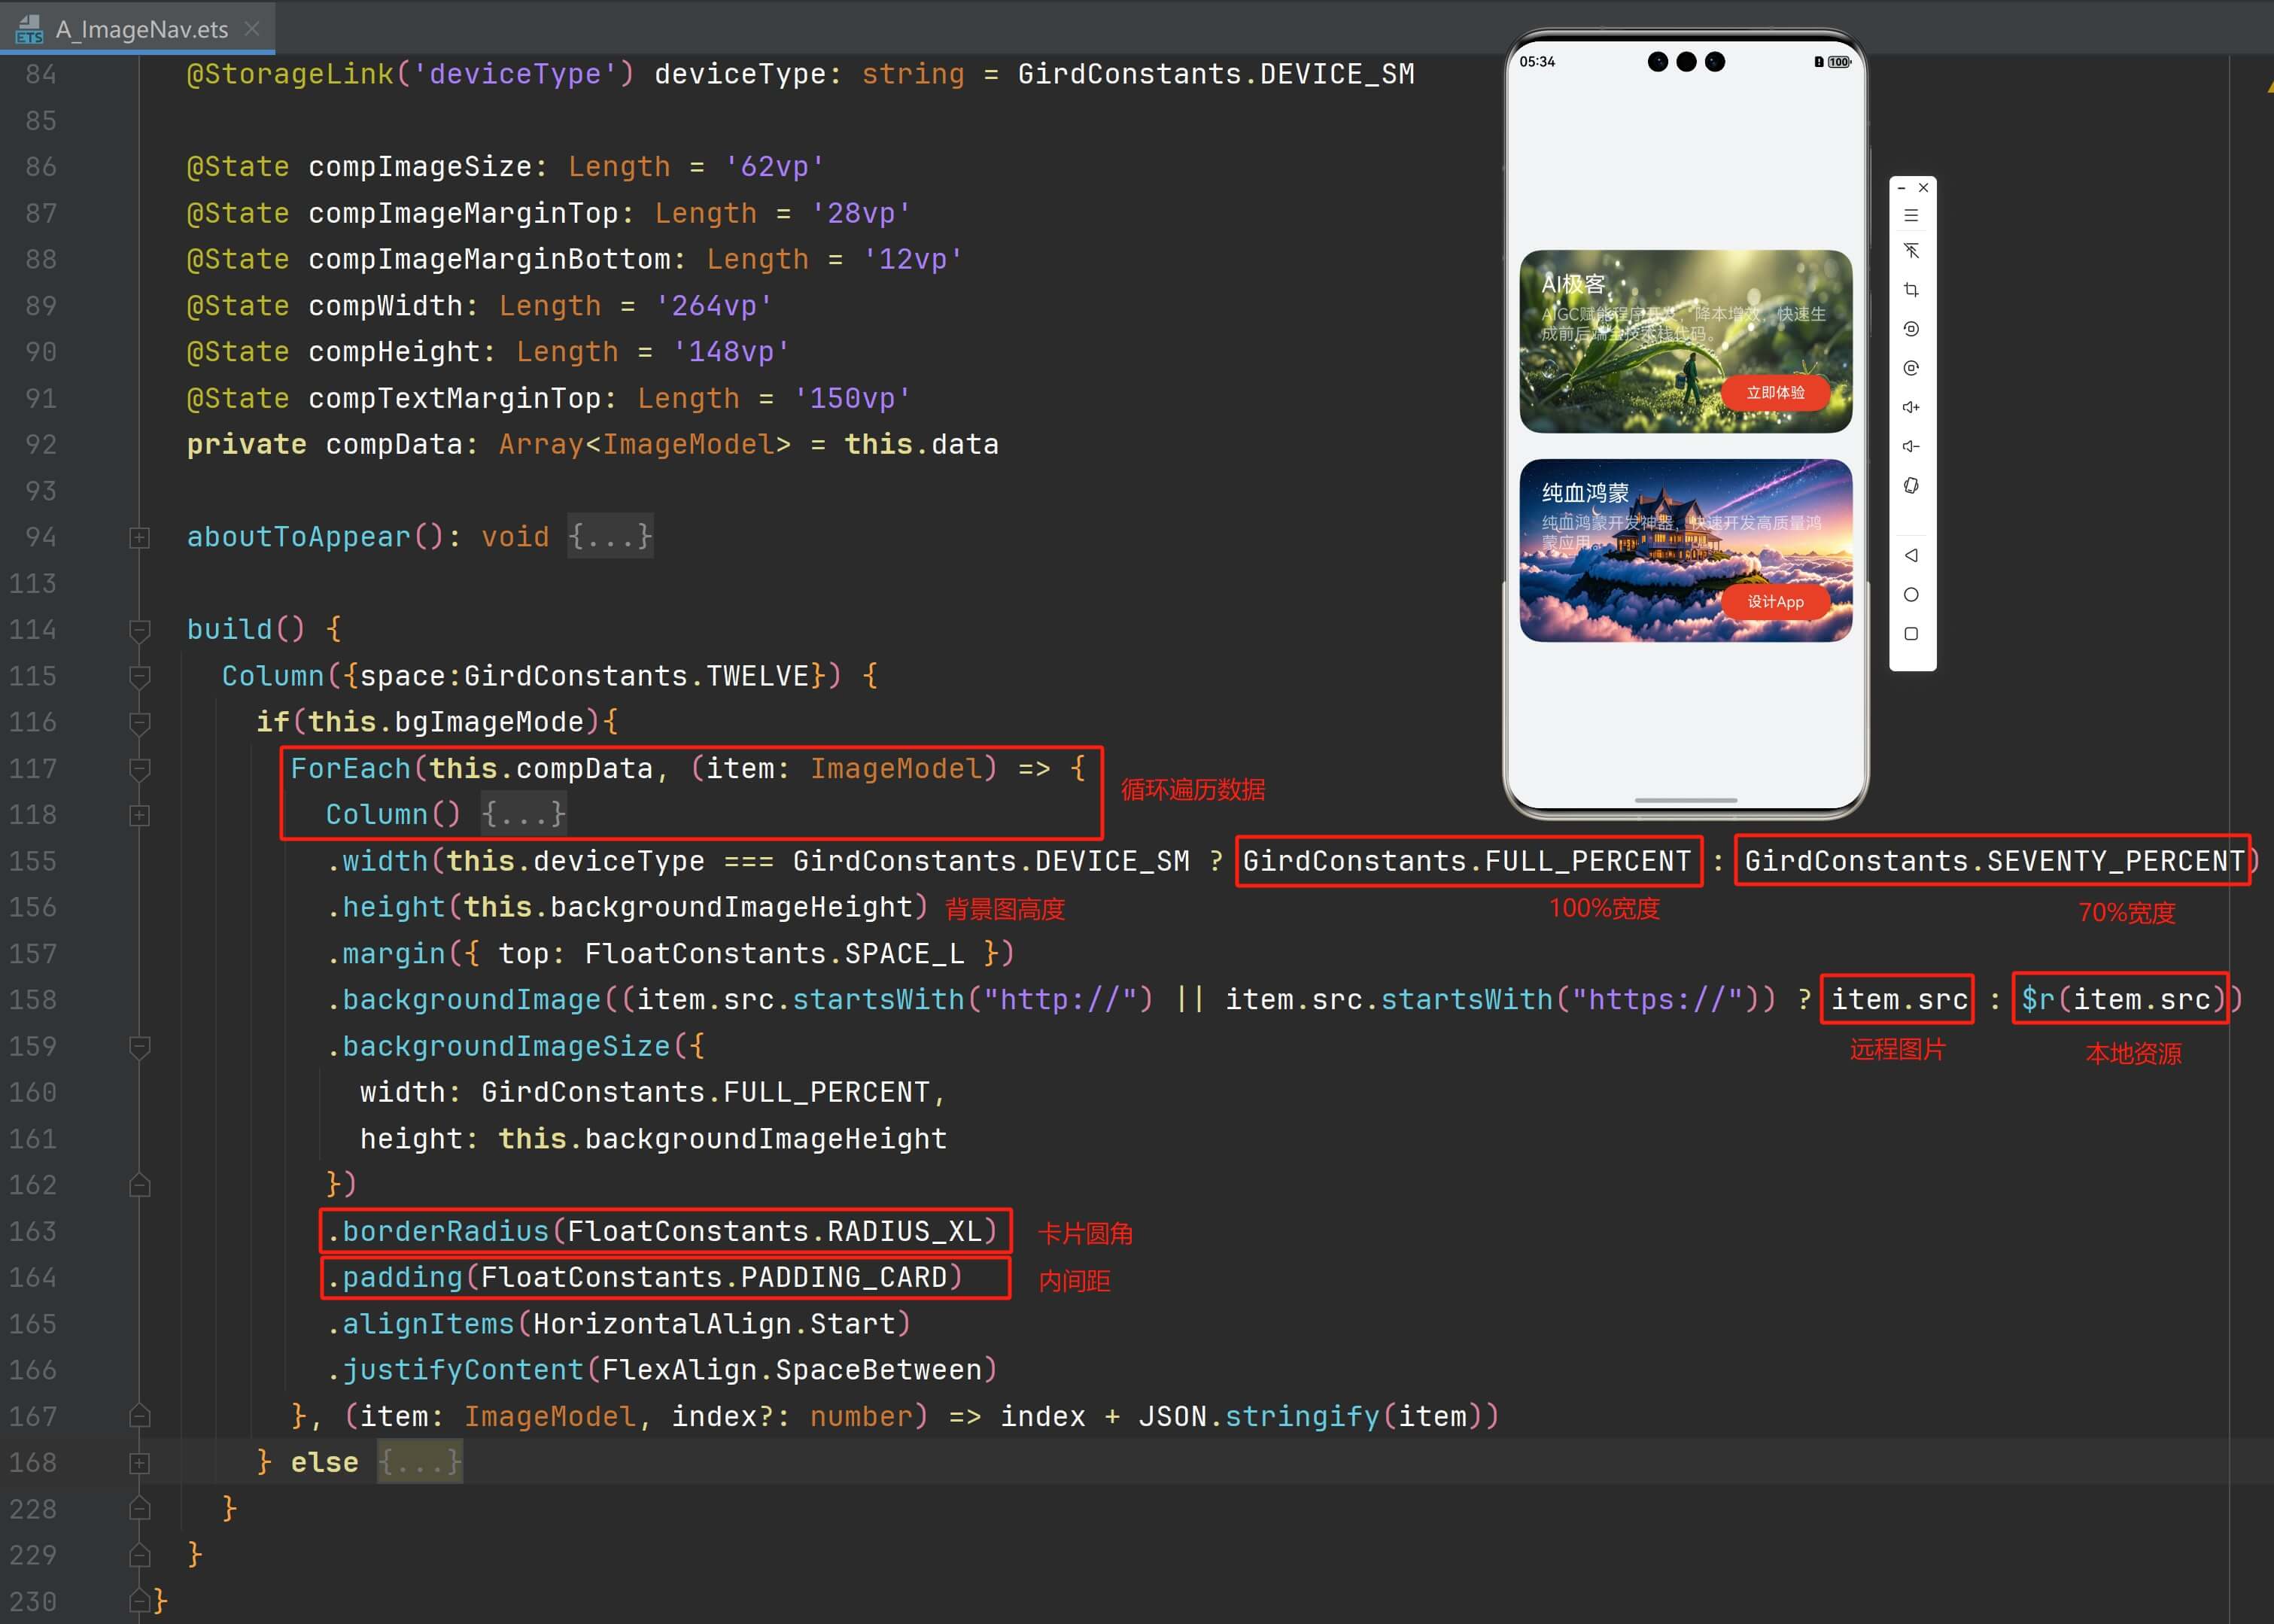Close the A_ImageNav.ets tab
The image size is (2274, 1624).
[252, 29]
